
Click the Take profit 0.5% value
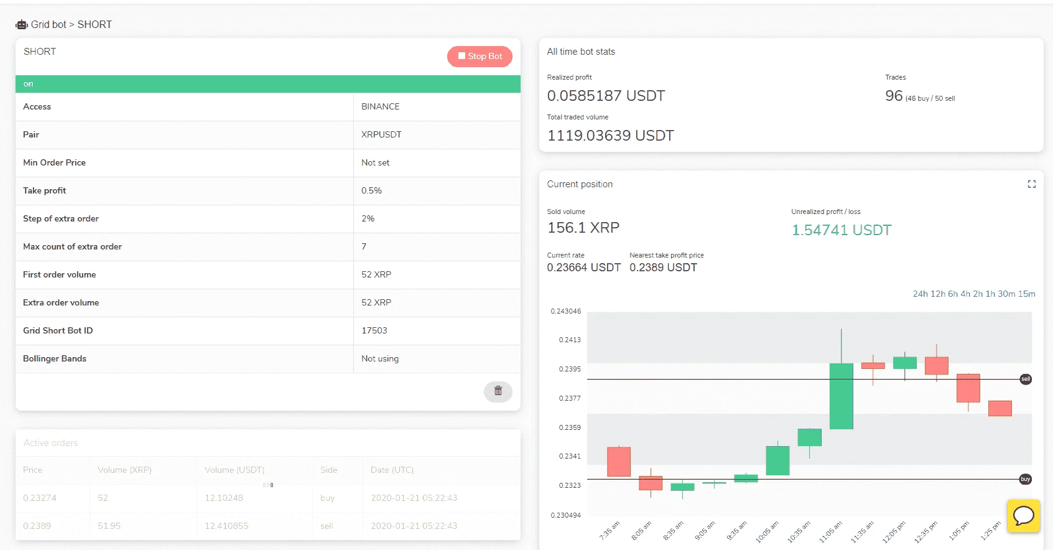coord(371,190)
